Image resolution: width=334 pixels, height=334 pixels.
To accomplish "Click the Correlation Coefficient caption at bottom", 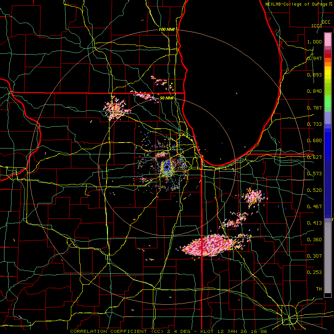I will pyautogui.click(x=169, y=331).
